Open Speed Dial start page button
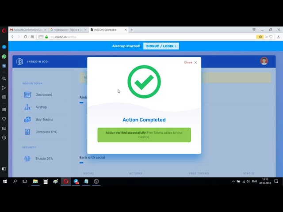Screen dimensions: 283x212 click(32, 37)
